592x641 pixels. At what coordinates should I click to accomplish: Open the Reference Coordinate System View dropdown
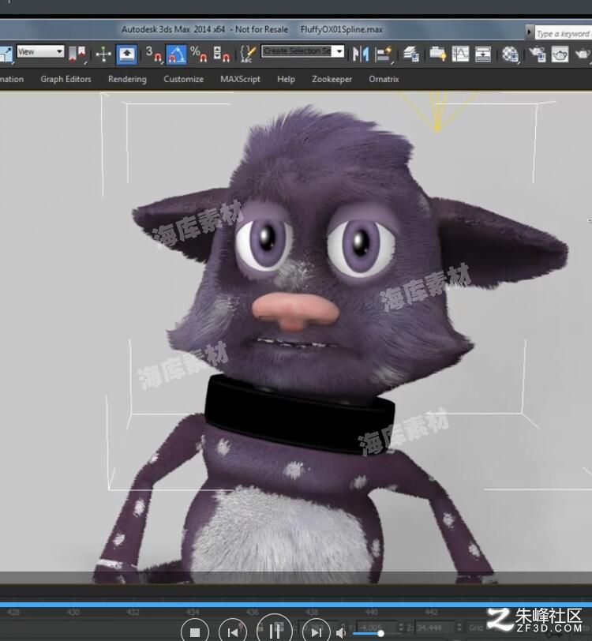pyautogui.click(x=40, y=52)
